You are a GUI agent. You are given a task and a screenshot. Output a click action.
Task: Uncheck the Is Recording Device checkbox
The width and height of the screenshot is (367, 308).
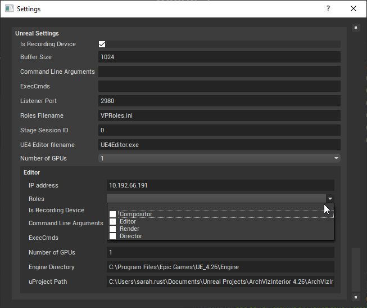coord(102,44)
